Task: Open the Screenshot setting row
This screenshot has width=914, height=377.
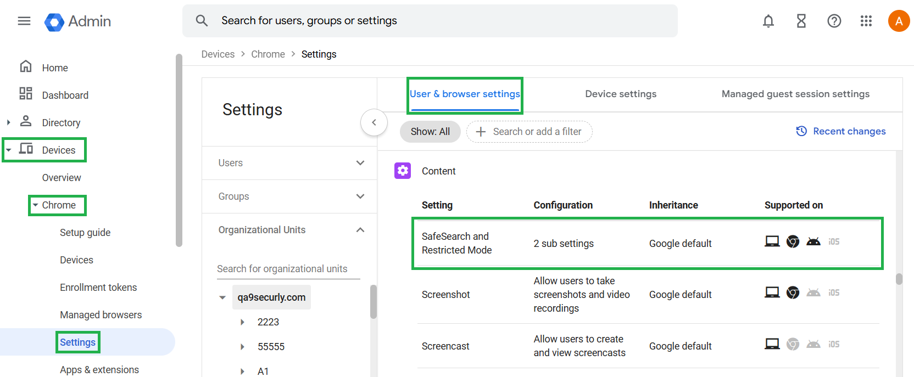Action: [x=648, y=295]
